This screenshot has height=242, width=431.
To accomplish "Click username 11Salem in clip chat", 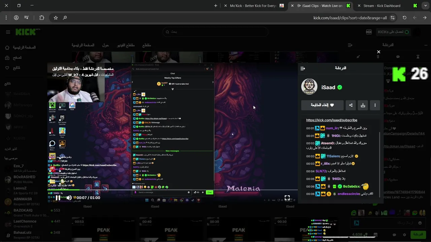I will (x=333, y=156).
